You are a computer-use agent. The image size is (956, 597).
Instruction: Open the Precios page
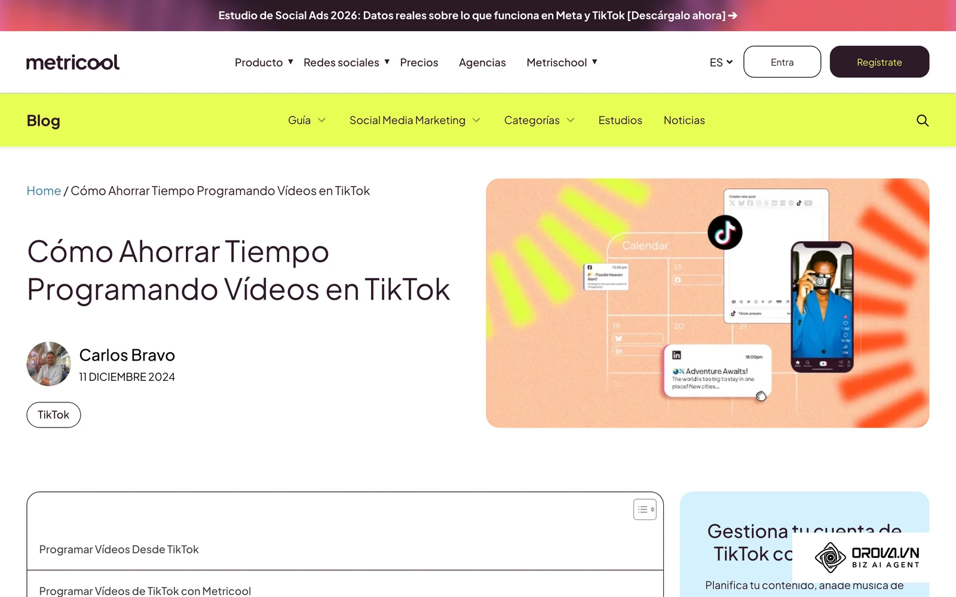tap(419, 62)
